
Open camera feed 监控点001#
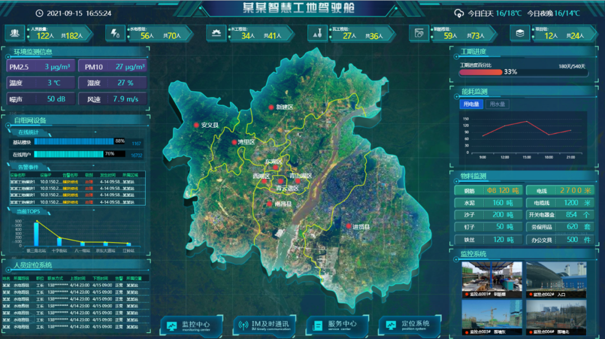[492, 280]
